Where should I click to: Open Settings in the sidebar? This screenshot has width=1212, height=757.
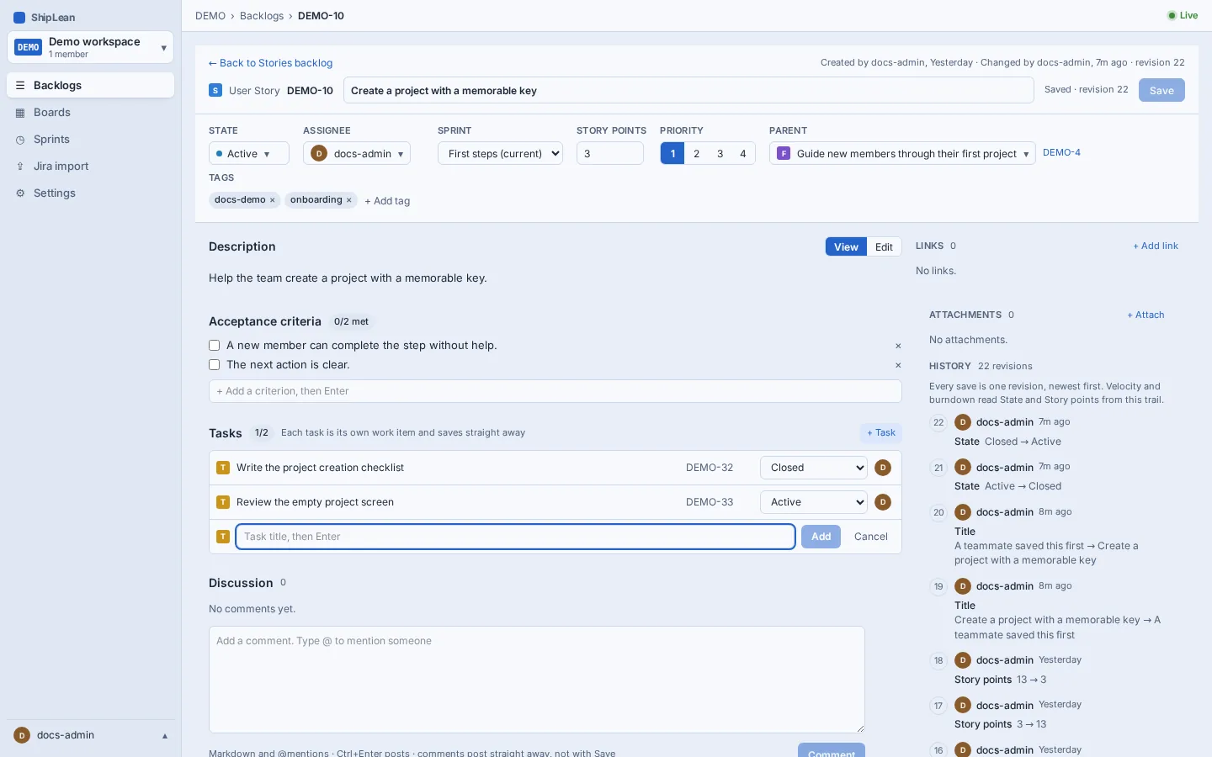90,193
